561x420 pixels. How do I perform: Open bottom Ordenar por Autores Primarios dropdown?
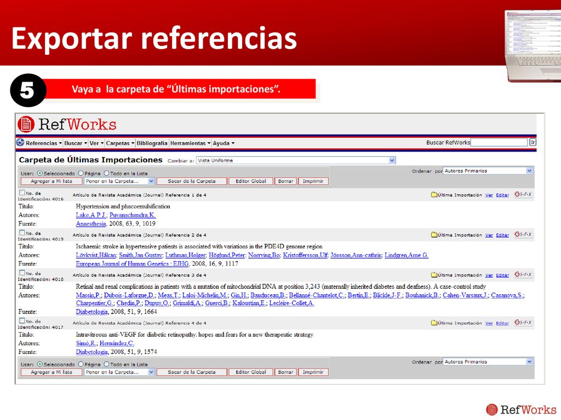coord(488,362)
